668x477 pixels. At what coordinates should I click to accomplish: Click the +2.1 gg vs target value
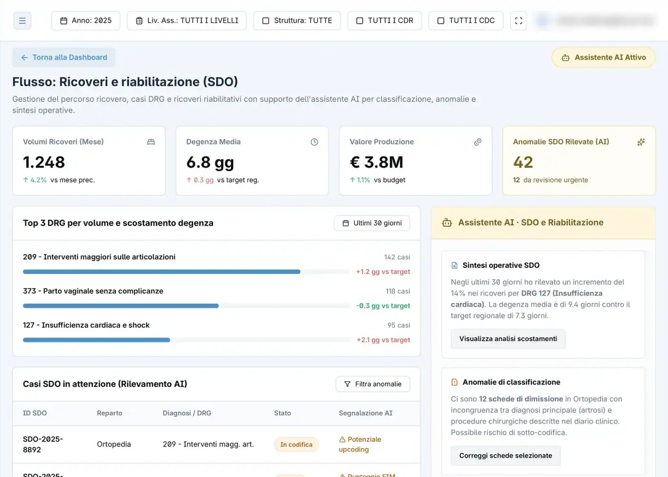click(x=384, y=340)
